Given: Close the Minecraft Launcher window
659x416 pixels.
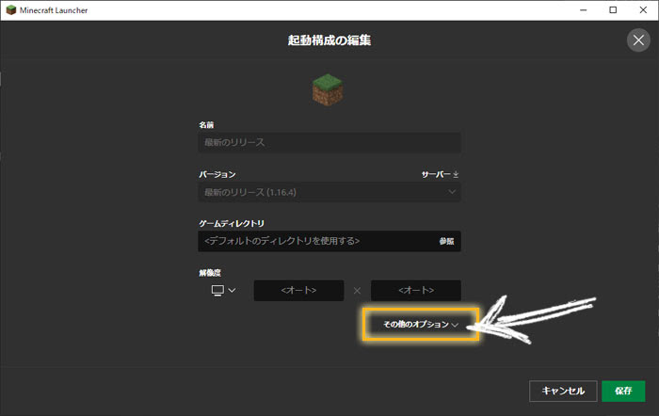Looking at the screenshot, I should click(x=643, y=10).
